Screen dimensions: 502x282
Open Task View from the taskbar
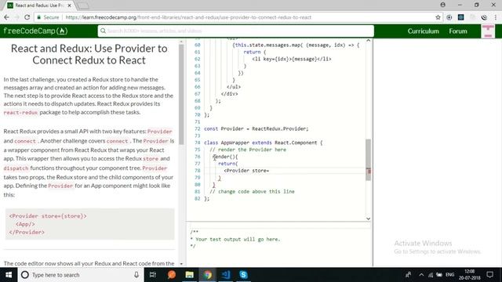[153, 275]
